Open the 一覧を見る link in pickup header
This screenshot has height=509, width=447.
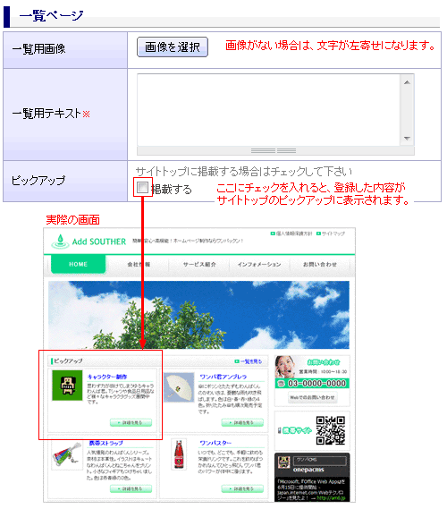coord(249,361)
